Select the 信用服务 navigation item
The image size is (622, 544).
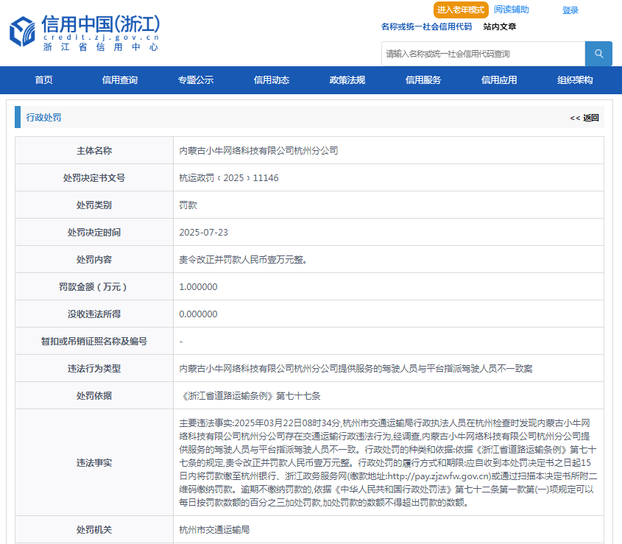pos(423,80)
